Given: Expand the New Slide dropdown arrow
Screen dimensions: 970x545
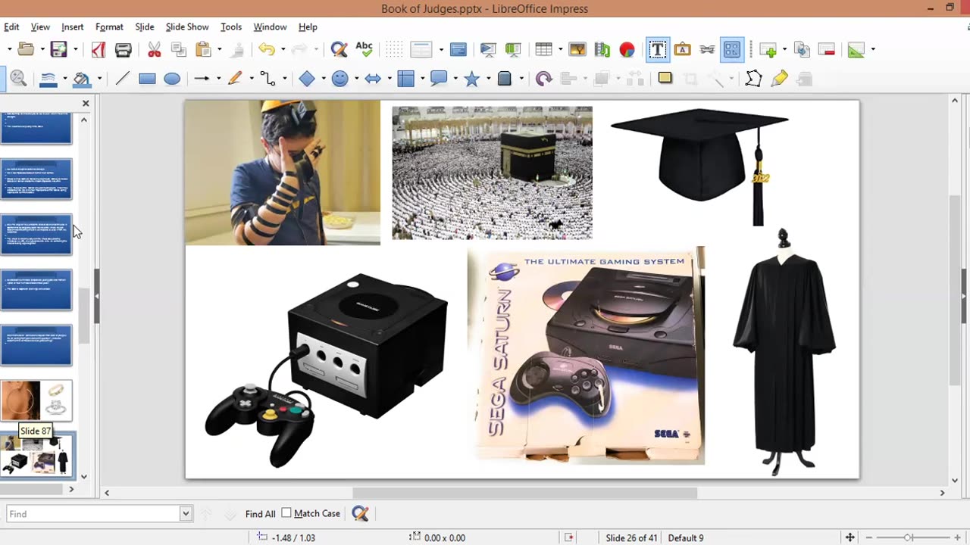Looking at the screenshot, I should (x=784, y=49).
